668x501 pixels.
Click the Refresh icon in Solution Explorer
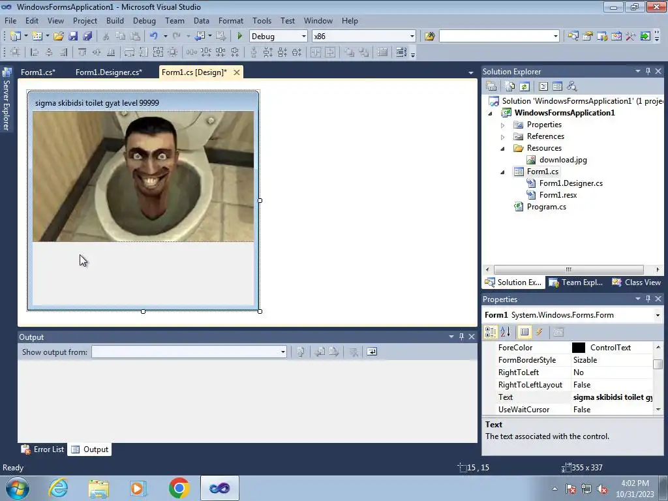tap(524, 87)
